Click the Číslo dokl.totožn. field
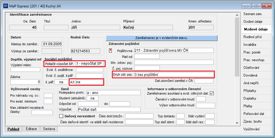The width and height of the screenshot is (275, 138). [139, 116]
